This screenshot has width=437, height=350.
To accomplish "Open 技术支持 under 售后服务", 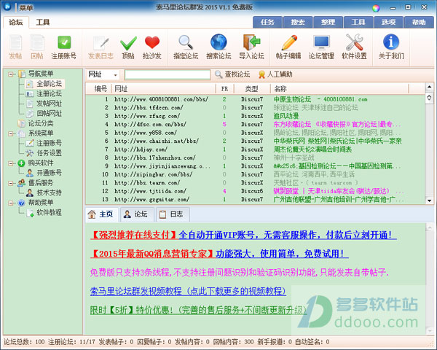I will click(44, 192).
